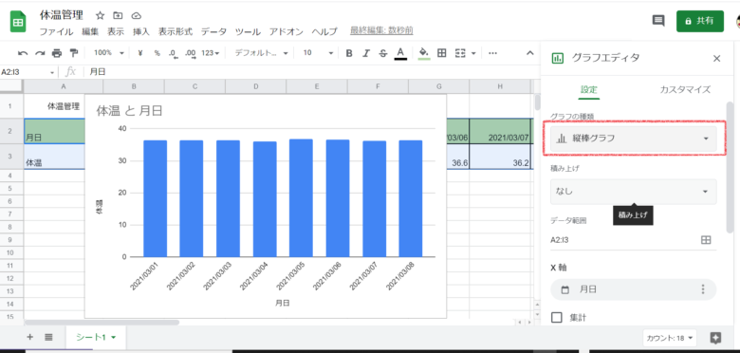Viewport: 740px width, 353px height.
Task: Open the 縦棒グラフ chart type dropdown
Action: (634, 139)
